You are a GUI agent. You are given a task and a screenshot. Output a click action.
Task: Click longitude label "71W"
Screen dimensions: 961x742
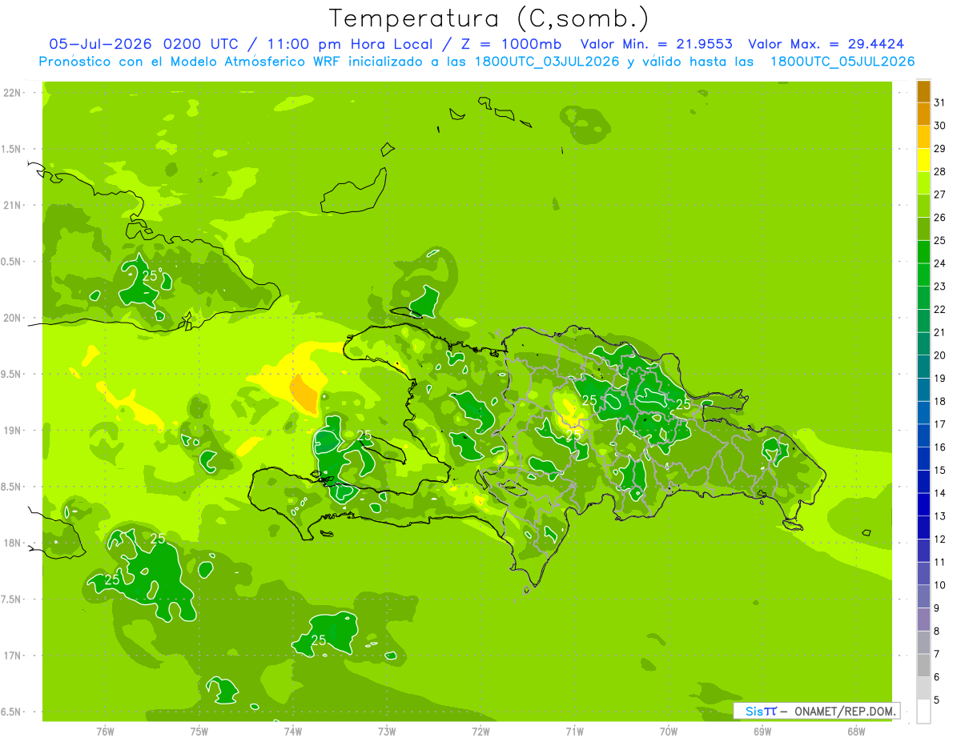(574, 732)
